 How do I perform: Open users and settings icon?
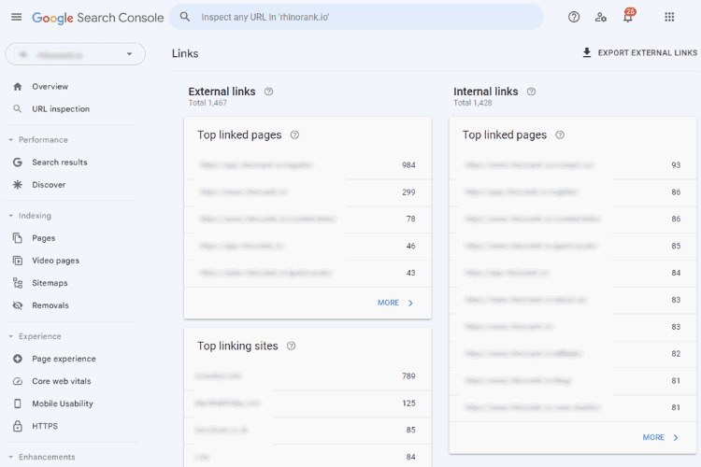click(x=600, y=17)
